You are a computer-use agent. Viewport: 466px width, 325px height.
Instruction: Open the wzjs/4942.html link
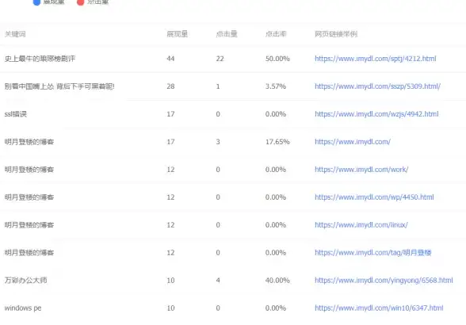point(376,114)
